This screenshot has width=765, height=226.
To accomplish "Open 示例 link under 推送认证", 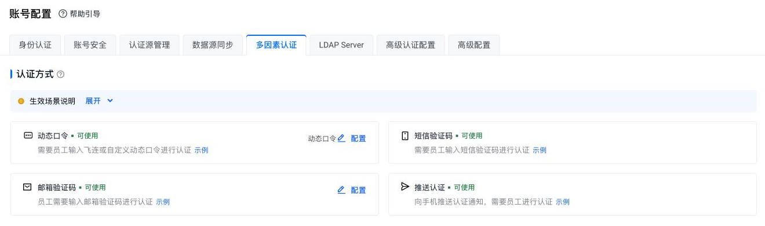I will point(563,202).
